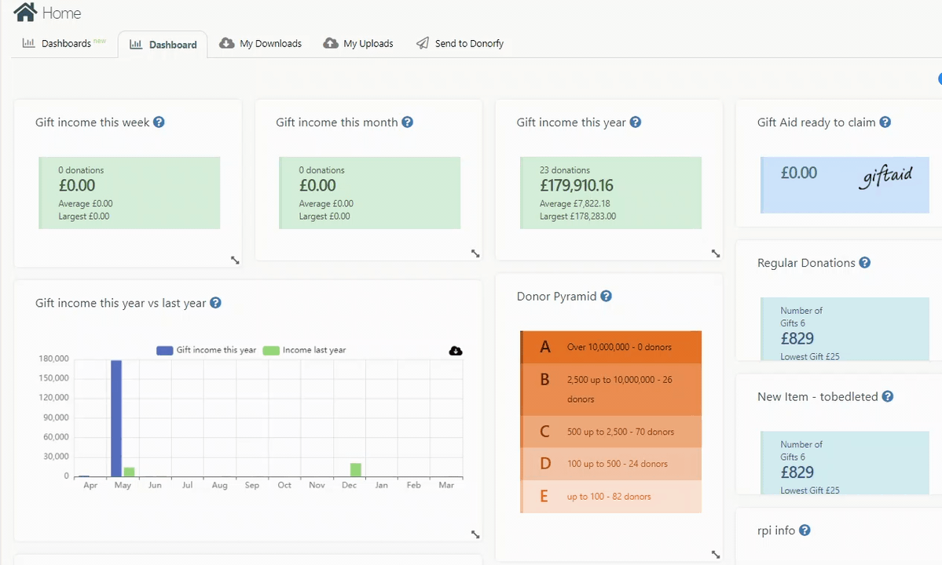Show help for Gift Aid ready to claim
Screen dimensions: 942x565
point(885,122)
